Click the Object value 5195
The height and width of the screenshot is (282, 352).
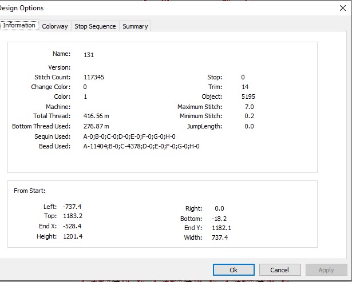(248, 96)
